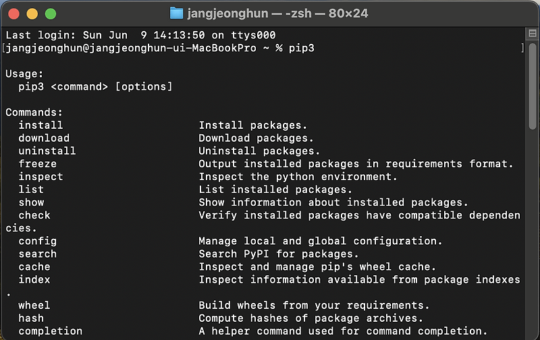Minimize the Terminal using the yellow button
The image size is (540, 340).
[x=32, y=13]
